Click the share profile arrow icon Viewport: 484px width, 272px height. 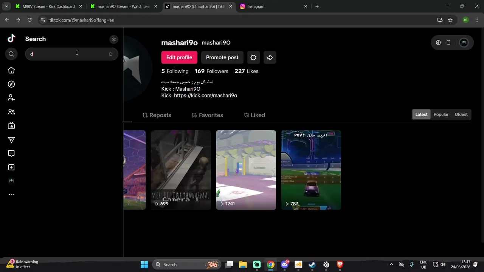tap(270, 57)
